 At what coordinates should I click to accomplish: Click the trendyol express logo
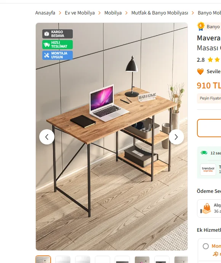[208, 170]
